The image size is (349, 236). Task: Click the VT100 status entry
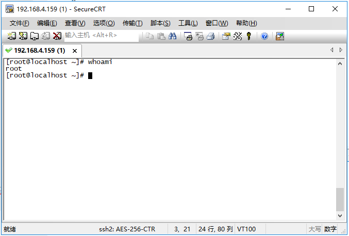point(246,229)
